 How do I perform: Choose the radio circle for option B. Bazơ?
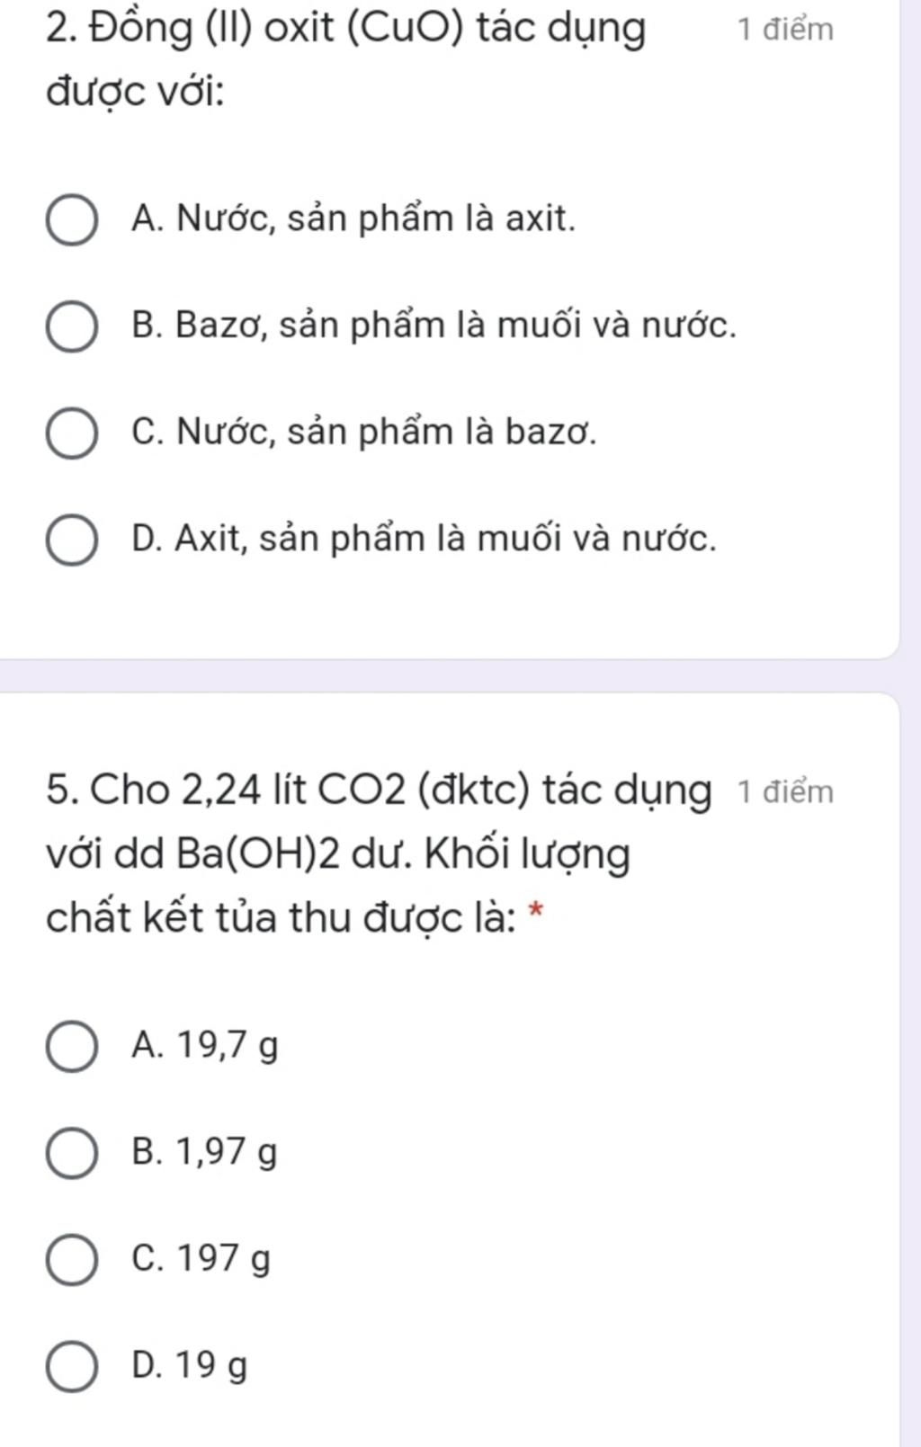(x=72, y=326)
